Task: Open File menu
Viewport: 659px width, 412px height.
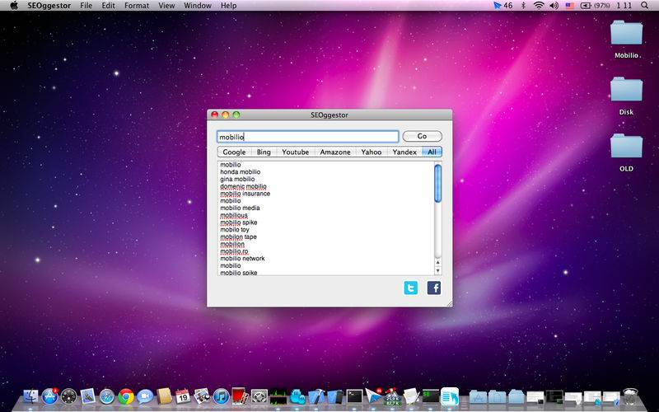Action: pyautogui.click(x=86, y=6)
